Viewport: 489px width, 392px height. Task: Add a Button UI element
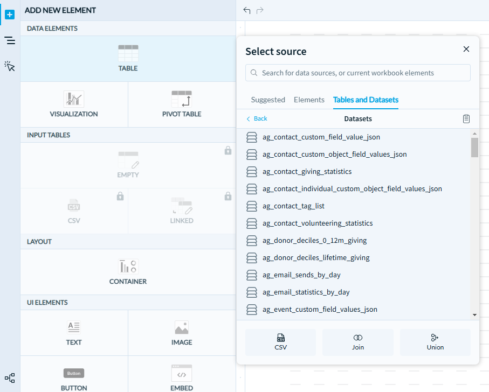coord(74,374)
